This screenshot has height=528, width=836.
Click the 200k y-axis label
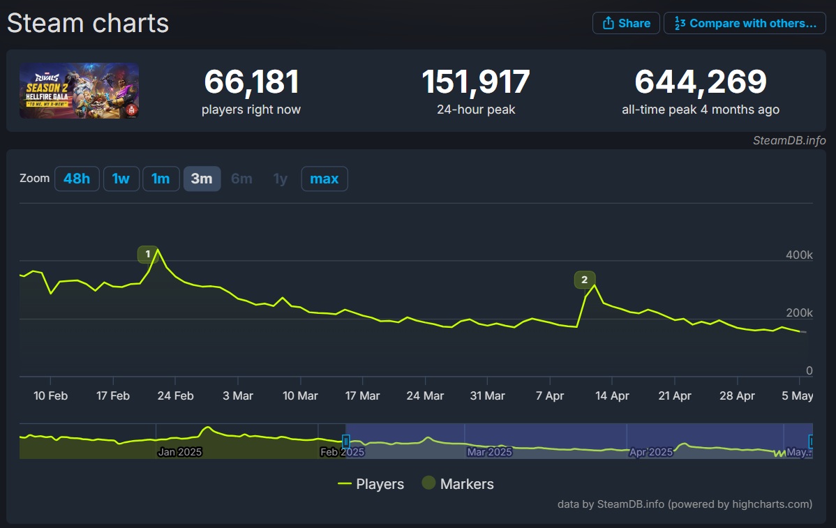click(x=799, y=312)
